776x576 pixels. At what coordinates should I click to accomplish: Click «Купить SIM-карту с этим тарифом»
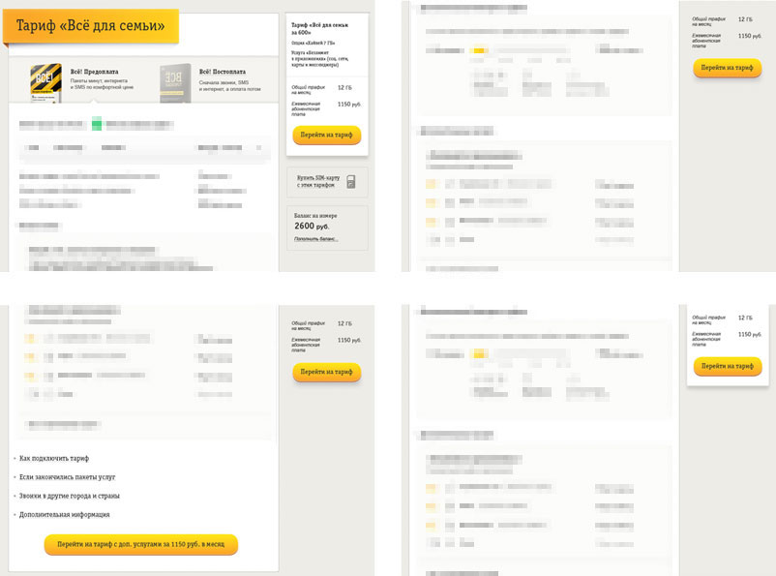point(317,182)
